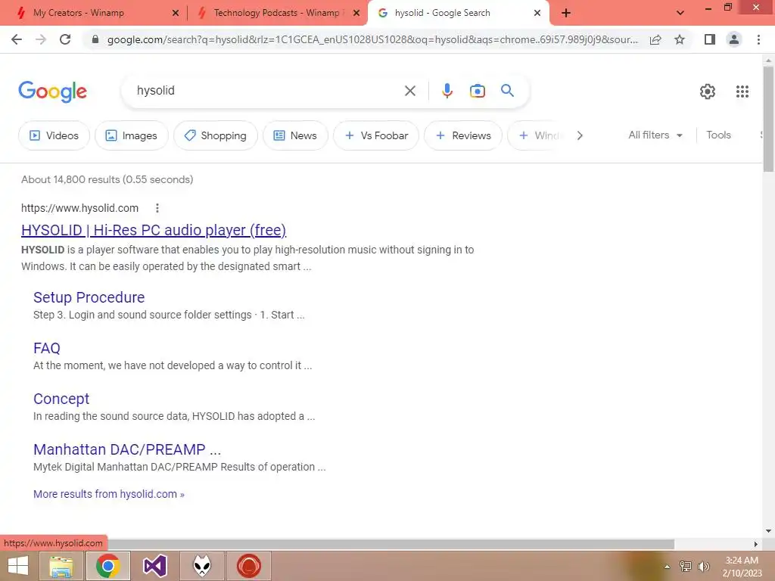The image size is (775, 581).
Task: Share this page via share icon
Action: pos(655,39)
